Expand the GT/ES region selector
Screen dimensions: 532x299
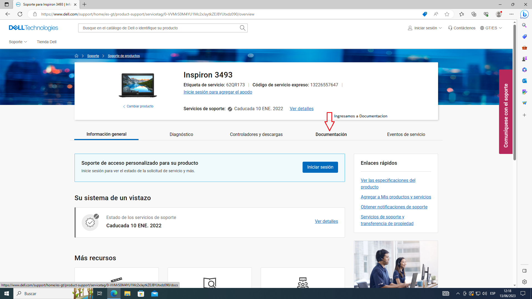(x=491, y=28)
